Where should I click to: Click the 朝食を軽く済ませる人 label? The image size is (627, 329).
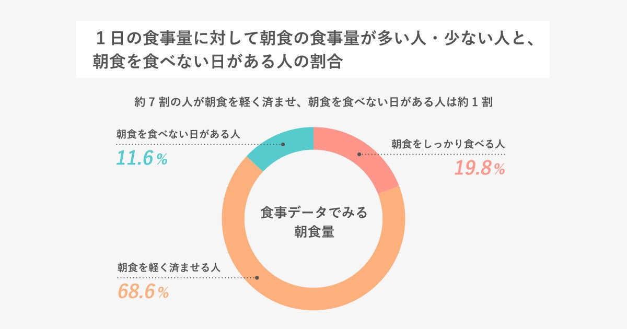pos(169,267)
